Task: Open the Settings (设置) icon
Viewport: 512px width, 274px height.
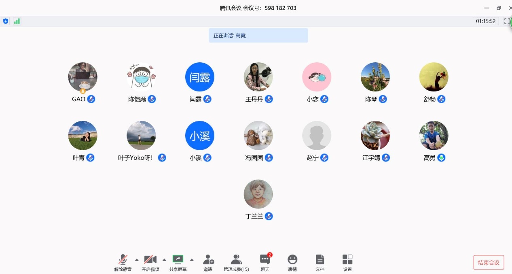Action: coord(347,263)
